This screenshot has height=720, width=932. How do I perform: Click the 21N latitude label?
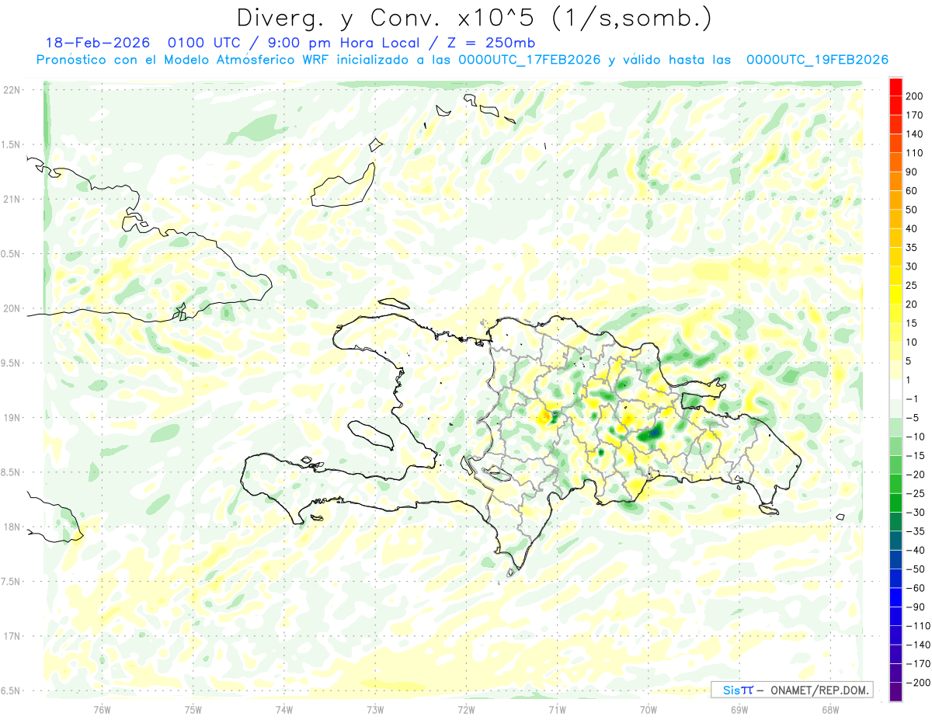click(12, 199)
